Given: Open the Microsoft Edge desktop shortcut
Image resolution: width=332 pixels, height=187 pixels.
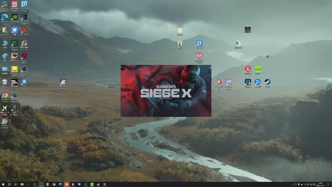Looking at the screenshot, I should click(5, 17).
